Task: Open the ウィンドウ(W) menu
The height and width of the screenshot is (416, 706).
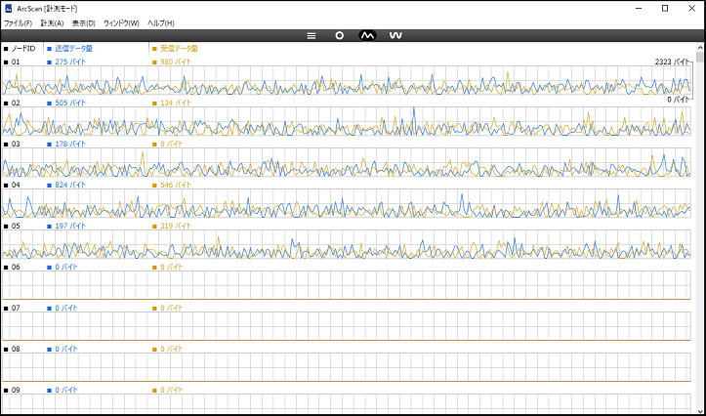Action: [x=121, y=23]
